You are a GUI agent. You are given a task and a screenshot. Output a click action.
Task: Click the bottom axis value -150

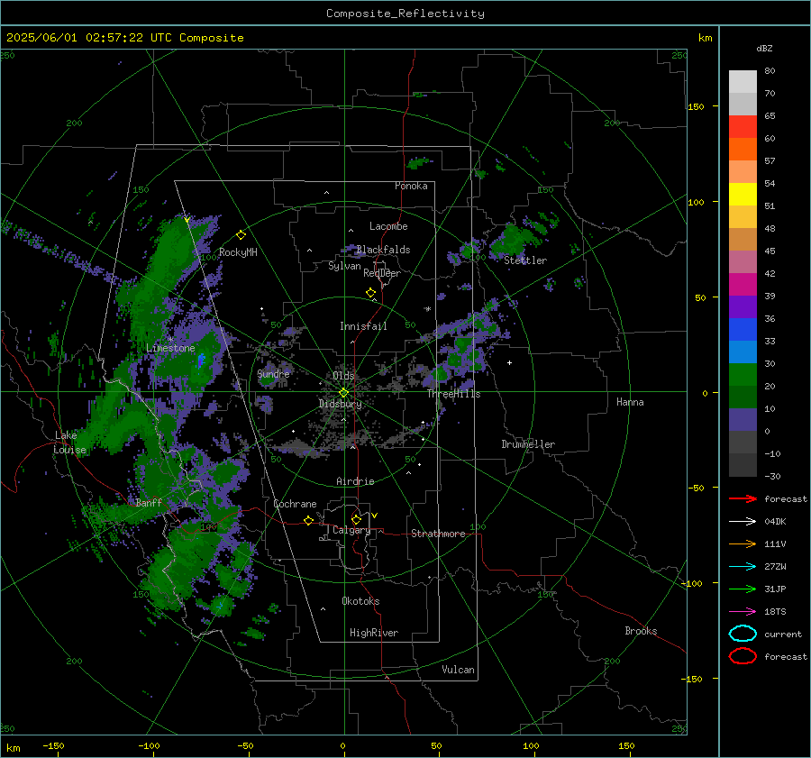pos(53,746)
